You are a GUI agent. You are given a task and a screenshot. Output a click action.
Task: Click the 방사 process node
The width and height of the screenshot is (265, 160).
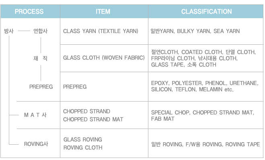[x=9, y=31]
